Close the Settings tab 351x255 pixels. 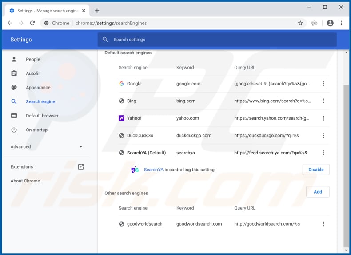84,11
